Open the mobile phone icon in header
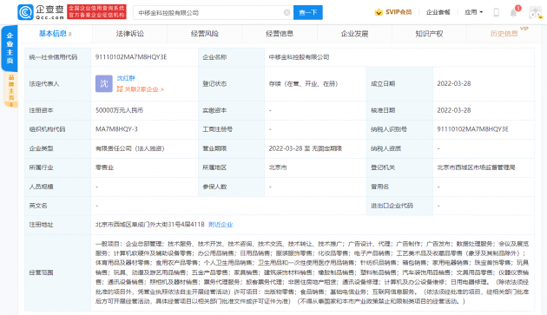This screenshot has width=547, height=315. (x=496, y=12)
